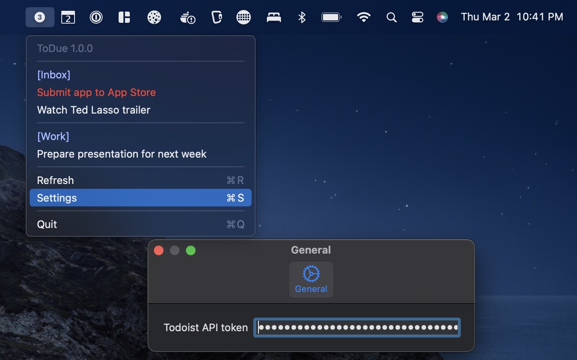Viewport: 577px width, 360px height.
Task: Select the General gear tab in settings
Action: (311, 280)
